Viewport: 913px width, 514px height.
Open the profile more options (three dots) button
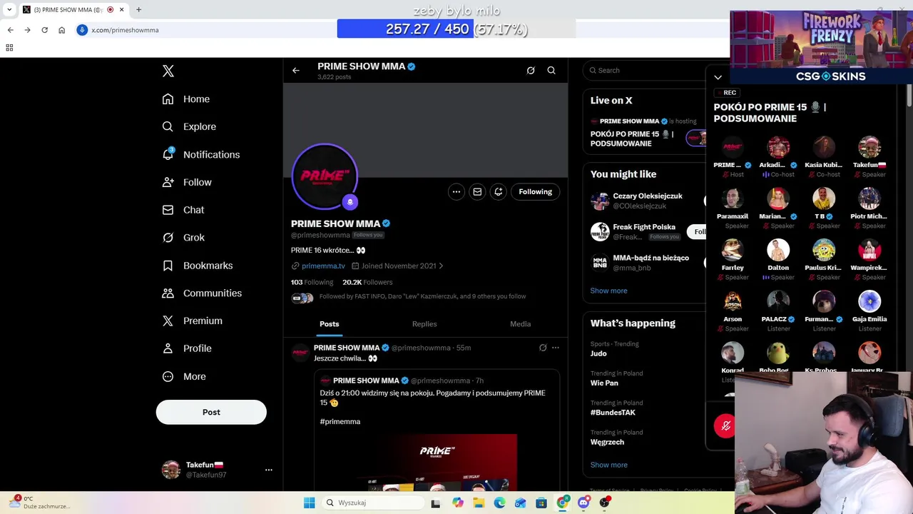pos(456,191)
